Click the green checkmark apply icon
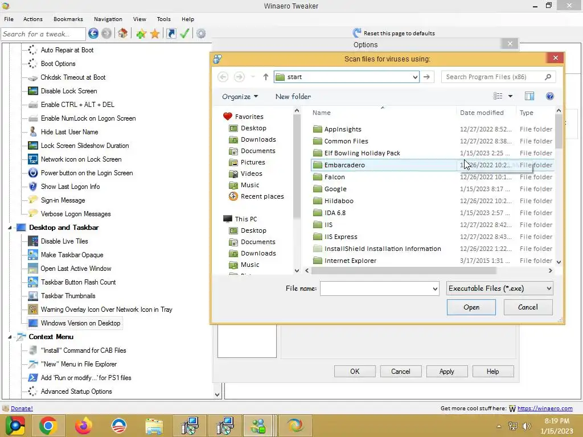This screenshot has width=583, height=437. (185, 34)
